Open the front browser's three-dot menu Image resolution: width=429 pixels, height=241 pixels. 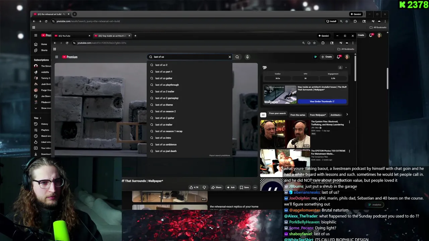click(353, 43)
